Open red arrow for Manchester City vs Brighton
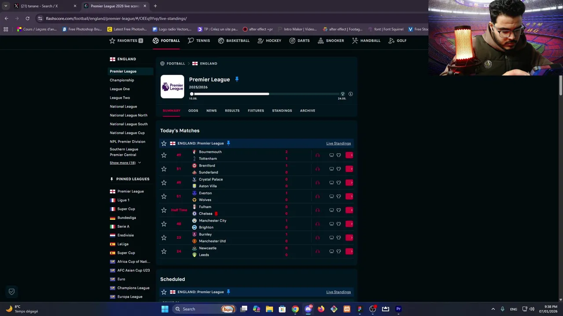This screenshot has height=316, width=563. point(349,224)
